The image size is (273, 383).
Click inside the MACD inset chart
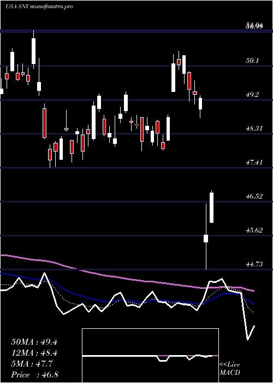(x=150, y=356)
